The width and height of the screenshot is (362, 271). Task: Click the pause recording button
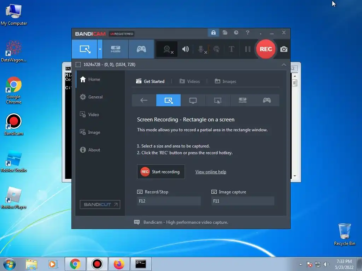tap(247, 49)
